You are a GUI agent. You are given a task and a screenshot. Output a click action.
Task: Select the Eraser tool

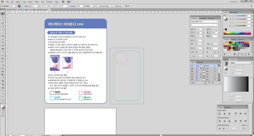3,49
